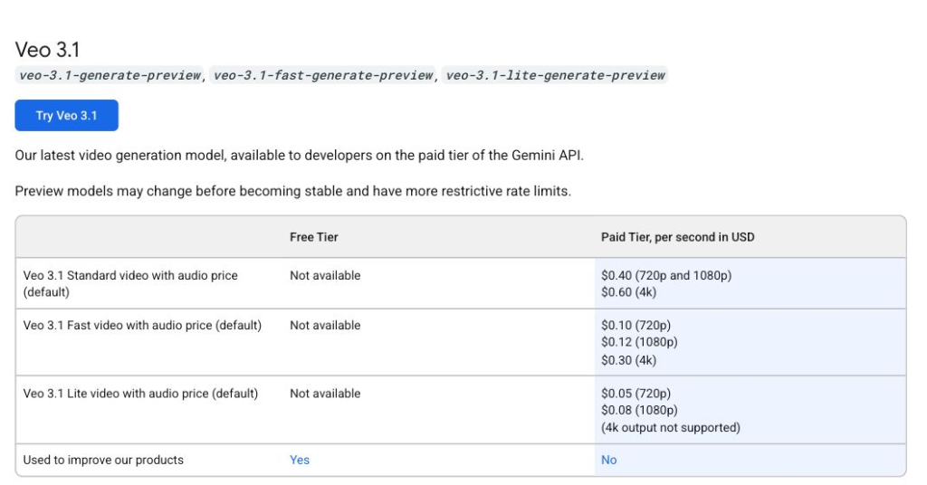Click the Try Veo 3.1 button
927x485 pixels.
click(66, 115)
